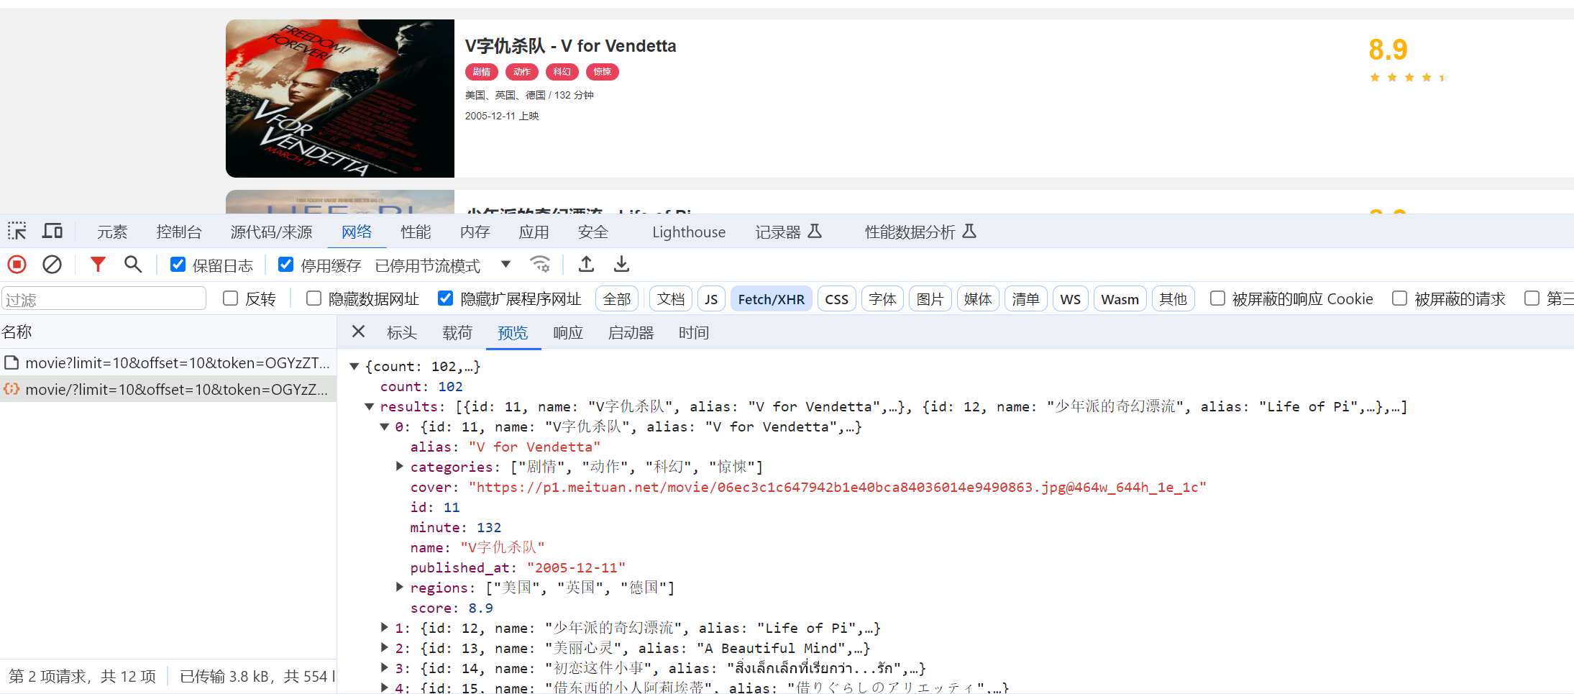This screenshot has width=1574, height=694.
Task: Expand the categories array
Action: 400,466
